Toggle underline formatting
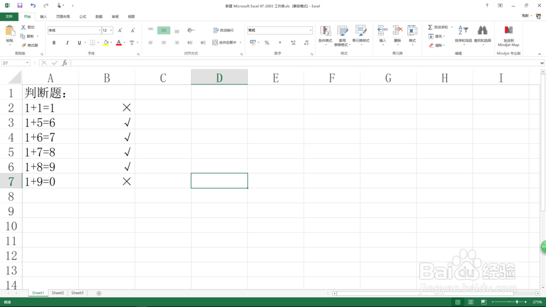Screen dimensions: 546x307 click(79, 43)
